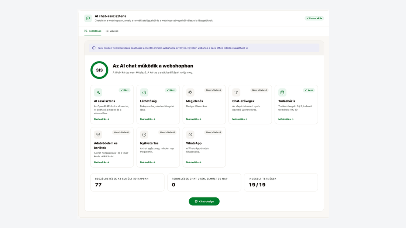This screenshot has height=228, width=406.
Task: Click the Kész badge on Láthatóság card
Action: (x=171, y=90)
